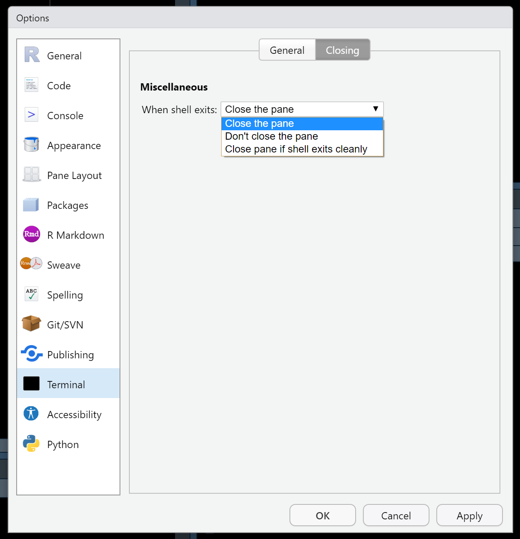Select the purple Rmd icon
520x539 pixels.
click(x=32, y=234)
